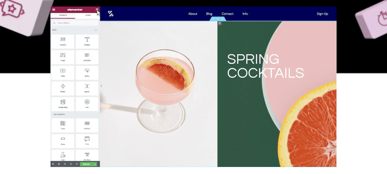Image resolution: width=387 pixels, height=174 pixels.
Task: Click the Sign Up link
Action: (x=322, y=14)
